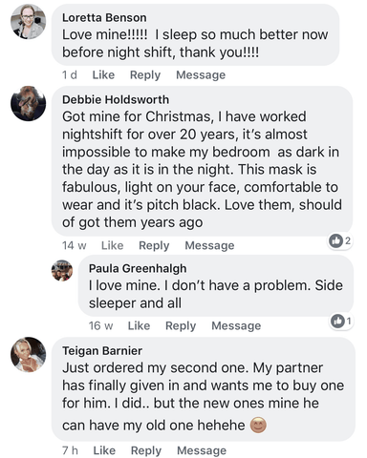Viewport: 367px width, 458px height.
Task: Open Loretta Benson's profile picture
Action: [x=29, y=22]
